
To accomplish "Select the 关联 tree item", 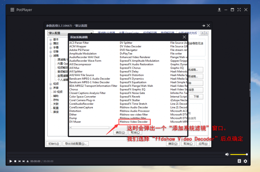I will (x=56, y=104).
